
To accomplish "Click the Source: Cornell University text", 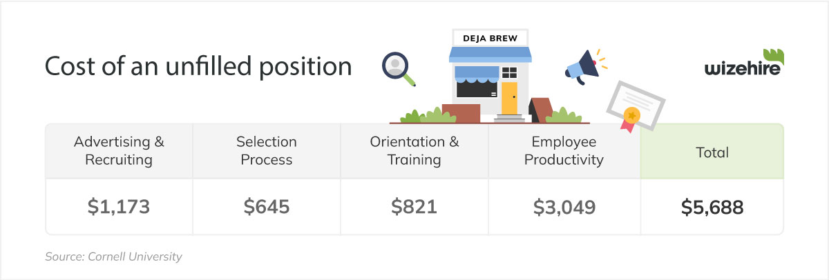I will pos(113,257).
